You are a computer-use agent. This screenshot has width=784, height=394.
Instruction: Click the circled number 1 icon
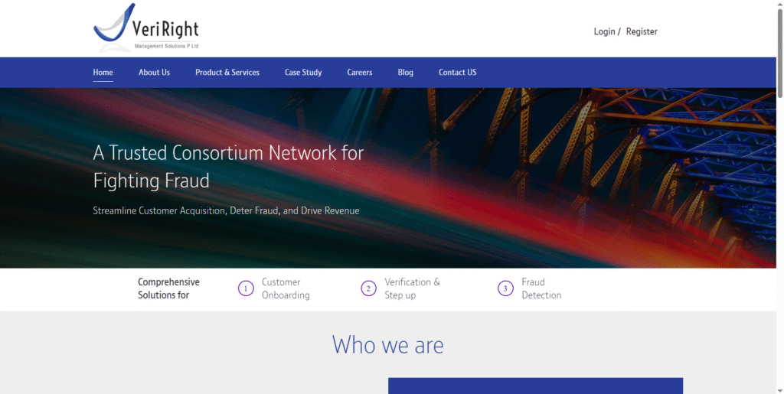point(246,288)
